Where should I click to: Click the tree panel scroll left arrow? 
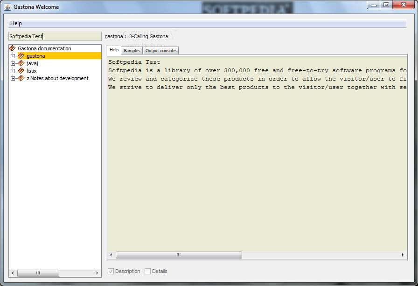pyautogui.click(x=13, y=273)
